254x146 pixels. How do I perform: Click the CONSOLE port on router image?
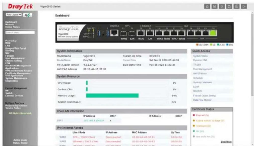114,33
